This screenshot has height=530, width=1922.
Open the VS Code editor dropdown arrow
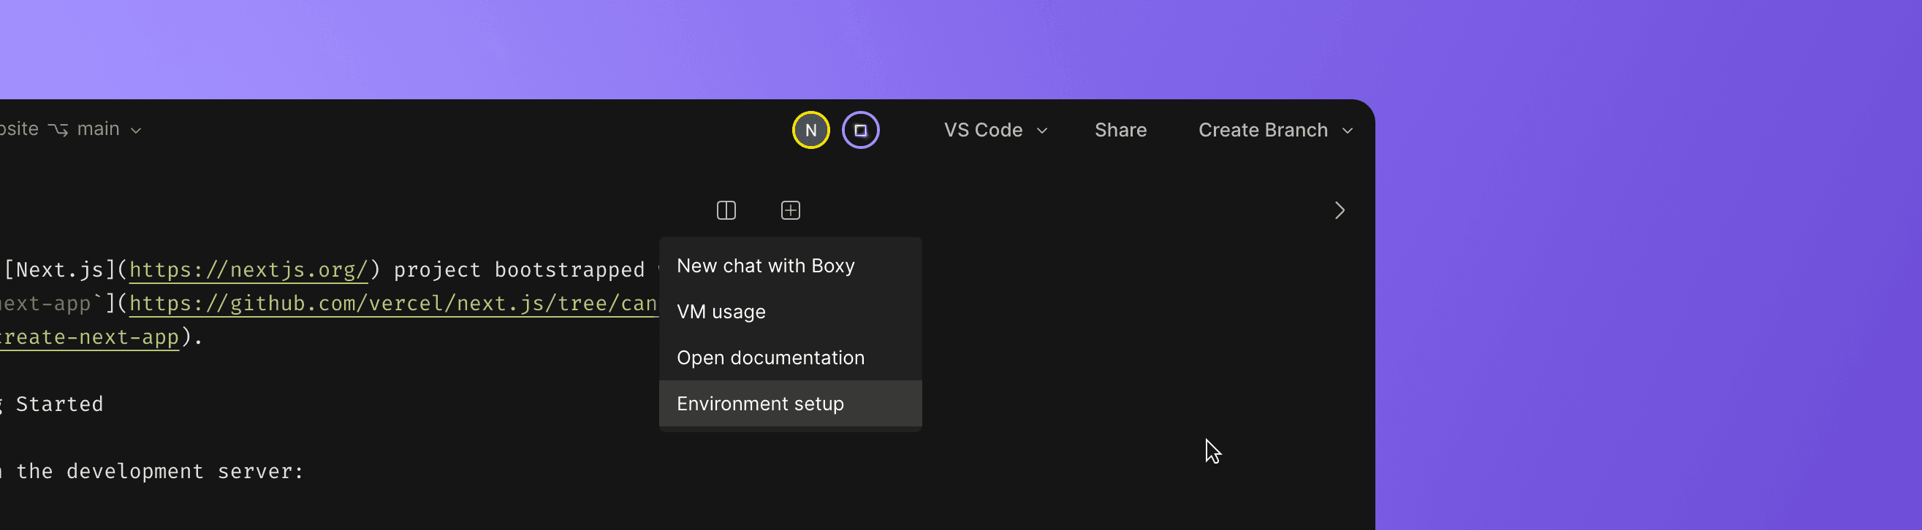click(x=1041, y=131)
